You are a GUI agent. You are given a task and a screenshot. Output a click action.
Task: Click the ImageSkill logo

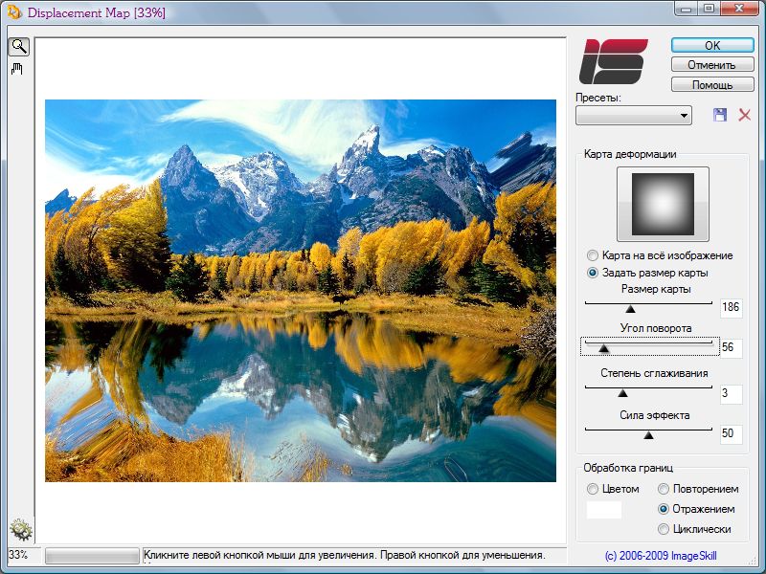[614, 61]
